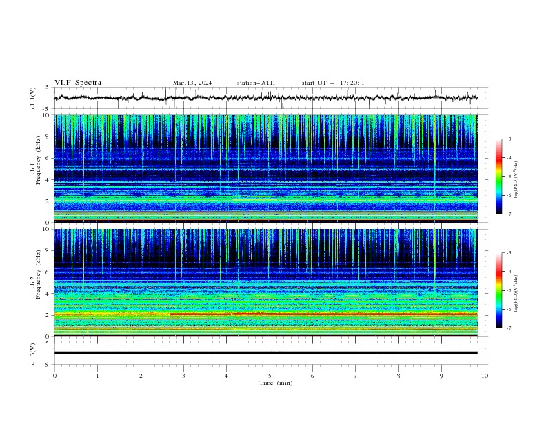
Task: Click the 'station=ATH' header label
Action: click(256, 83)
